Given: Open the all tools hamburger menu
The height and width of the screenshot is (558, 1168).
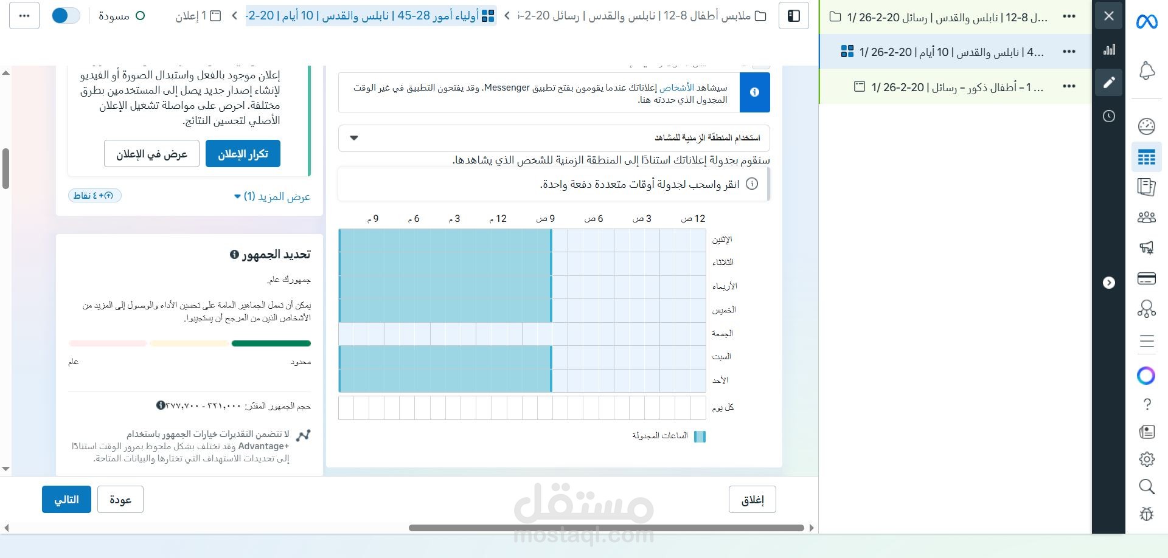Looking at the screenshot, I should tap(1147, 341).
